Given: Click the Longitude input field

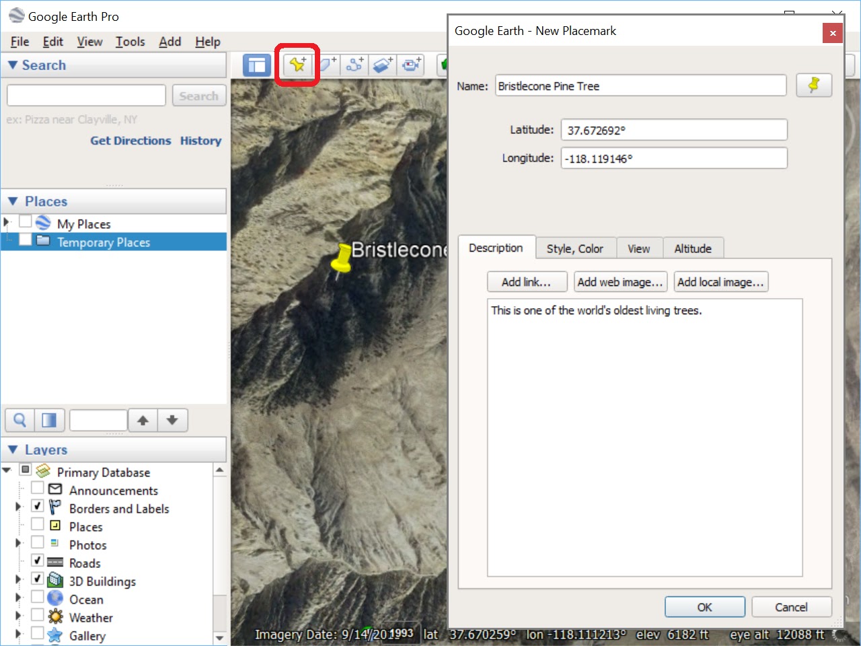Looking at the screenshot, I should tap(674, 158).
